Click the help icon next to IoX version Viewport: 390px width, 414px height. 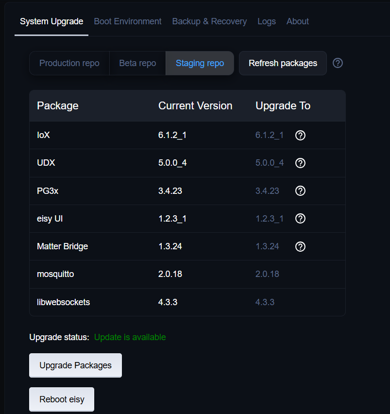(x=300, y=135)
